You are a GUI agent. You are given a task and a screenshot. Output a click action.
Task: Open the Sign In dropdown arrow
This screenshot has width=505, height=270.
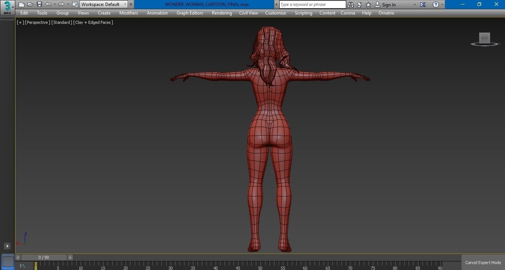click(x=415, y=5)
